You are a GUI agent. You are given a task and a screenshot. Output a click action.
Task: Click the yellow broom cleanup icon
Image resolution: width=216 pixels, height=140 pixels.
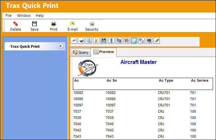point(157,41)
